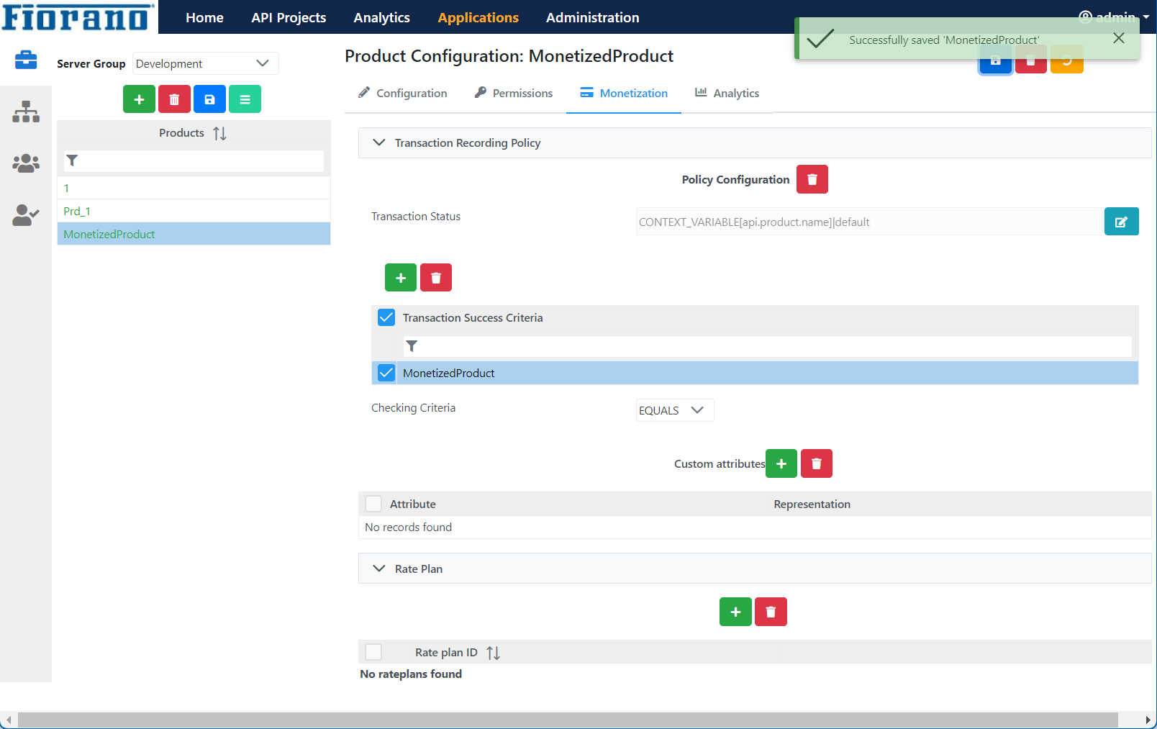Viewport: 1157px width, 729px height.
Task: Add a Transaction Success Criteria entry
Action: tap(401, 278)
